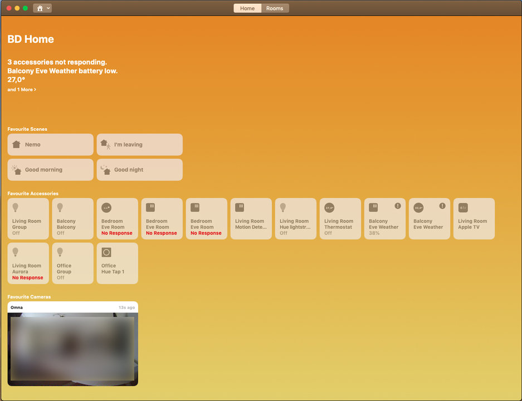Screen dimensions: 522x401
Task: Switch to the Rooms tab
Action: coord(275,8)
